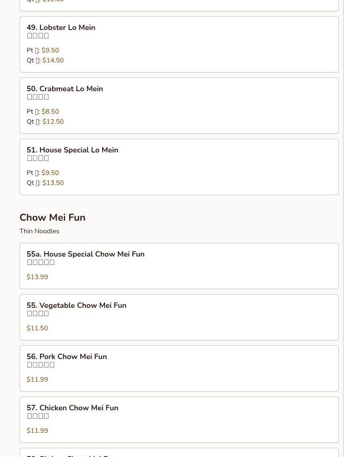Choose the Lobster Lo Mein quart price $14.50
Image resolution: width=352 pixels, height=457 pixels.
pos(53,60)
